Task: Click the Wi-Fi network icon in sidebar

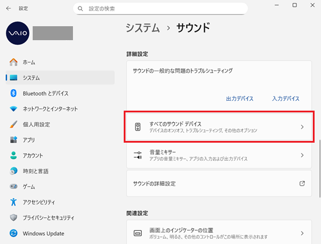Action: pos(13,109)
